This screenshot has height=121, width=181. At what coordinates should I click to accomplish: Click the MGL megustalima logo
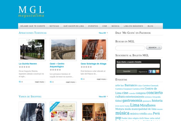31,12
